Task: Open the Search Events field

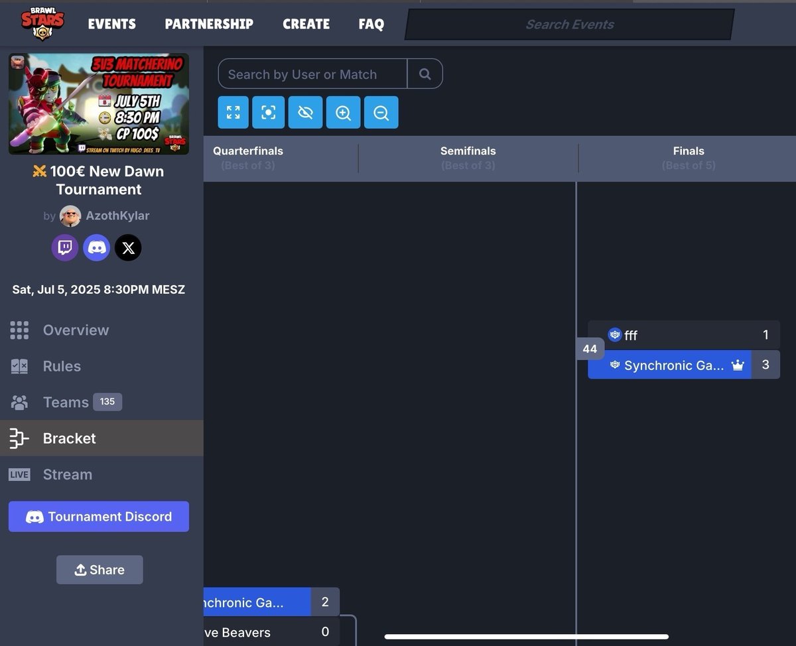Action: [x=569, y=24]
